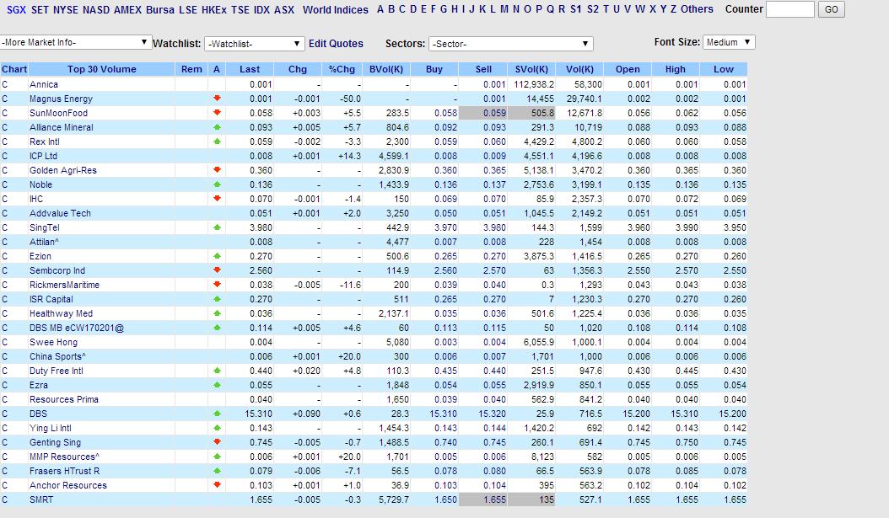
Task: Switch to HKEx market tab
Action: tap(214, 9)
